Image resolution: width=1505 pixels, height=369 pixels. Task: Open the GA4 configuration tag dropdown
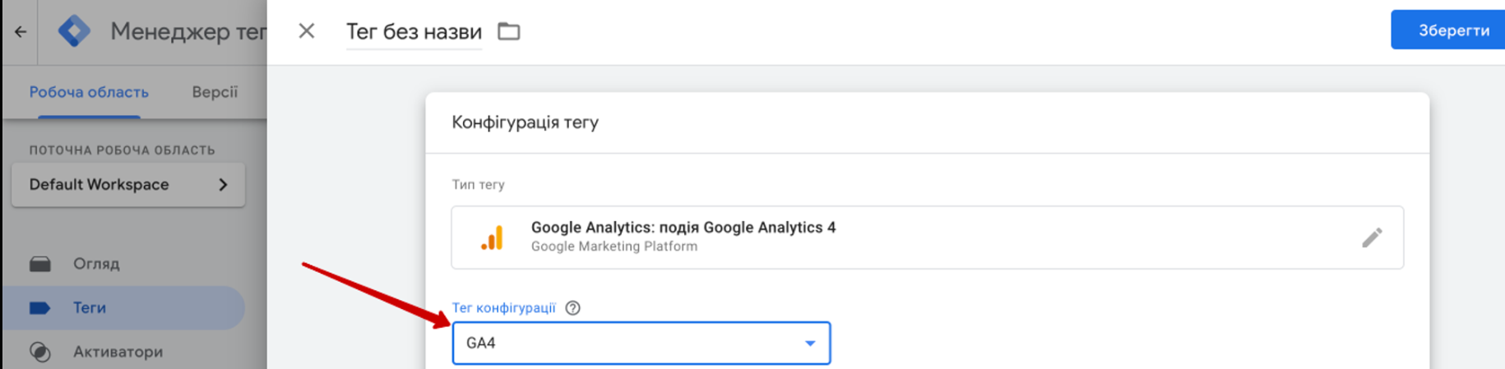tap(641, 343)
